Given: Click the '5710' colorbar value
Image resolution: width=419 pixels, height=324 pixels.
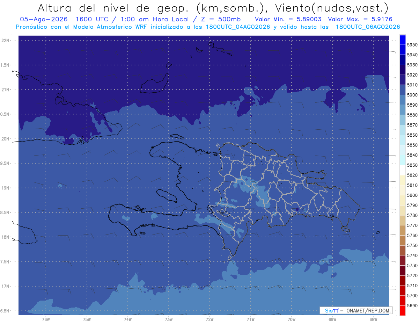Looking at the screenshot, I should [x=412, y=286].
